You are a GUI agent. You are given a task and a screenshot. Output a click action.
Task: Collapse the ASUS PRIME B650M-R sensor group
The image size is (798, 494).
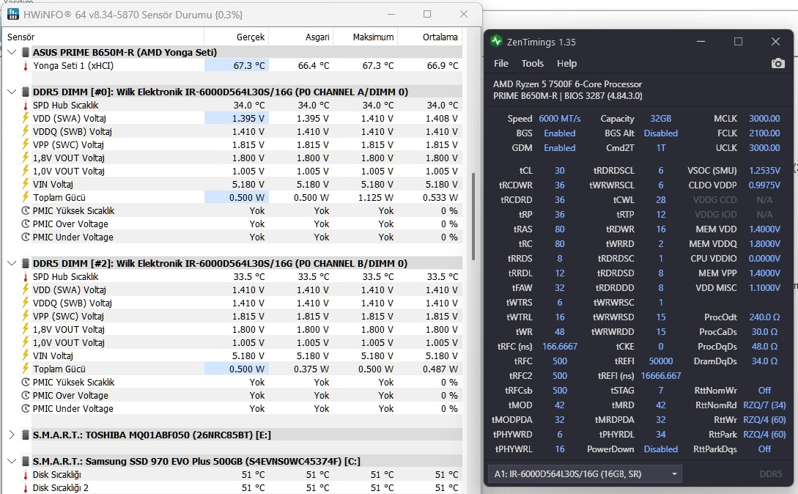12,53
